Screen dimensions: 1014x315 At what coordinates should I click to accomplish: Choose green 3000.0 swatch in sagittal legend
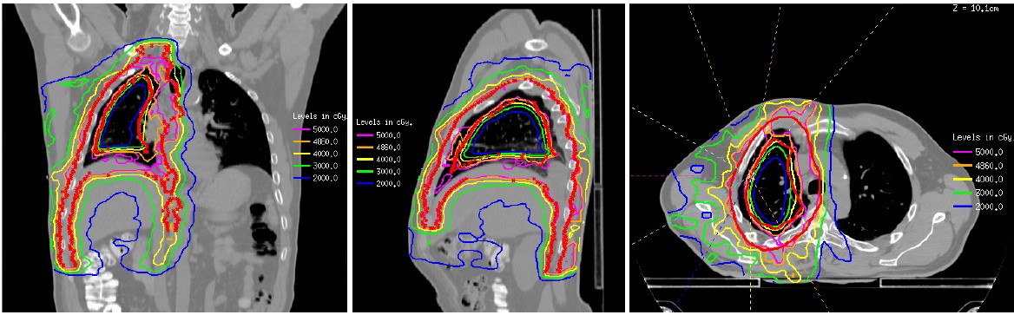click(x=365, y=172)
